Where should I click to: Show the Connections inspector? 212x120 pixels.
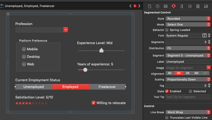(x=190, y=6)
